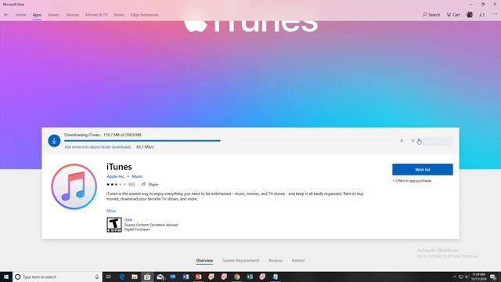501x282 pixels.
Task: Click the 'Diverse Content: Discretion Advised' text
Action: pyautogui.click(x=151, y=225)
